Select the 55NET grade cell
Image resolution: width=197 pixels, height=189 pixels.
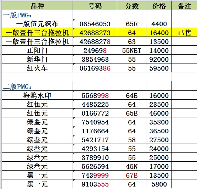[131, 50]
